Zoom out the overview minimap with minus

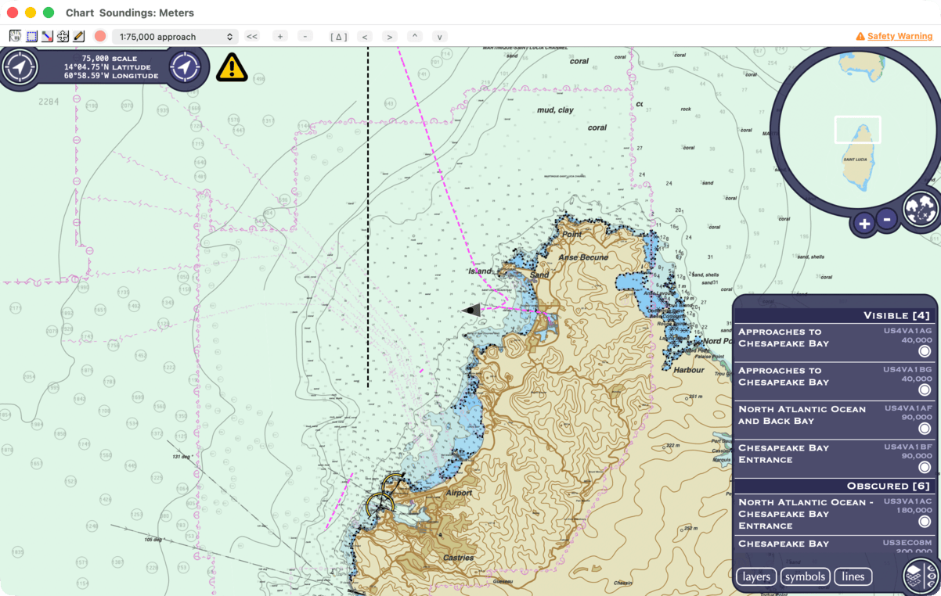point(887,220)
